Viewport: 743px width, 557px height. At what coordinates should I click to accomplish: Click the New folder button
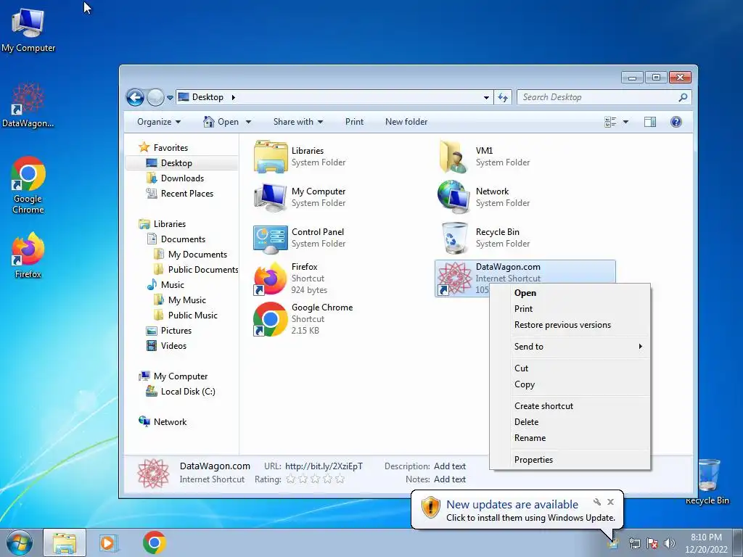click(x=406, y=122)
